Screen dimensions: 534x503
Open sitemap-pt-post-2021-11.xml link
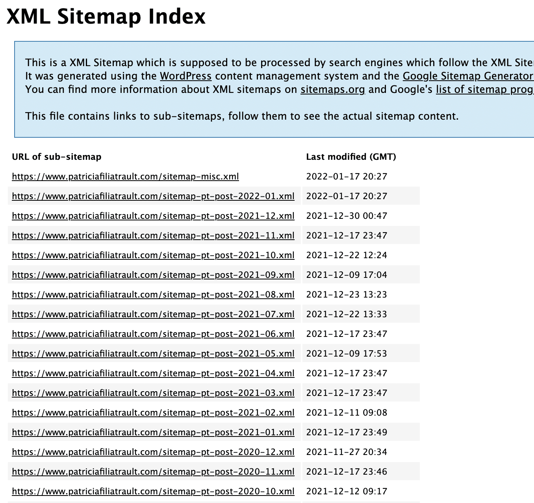(153, 235)
